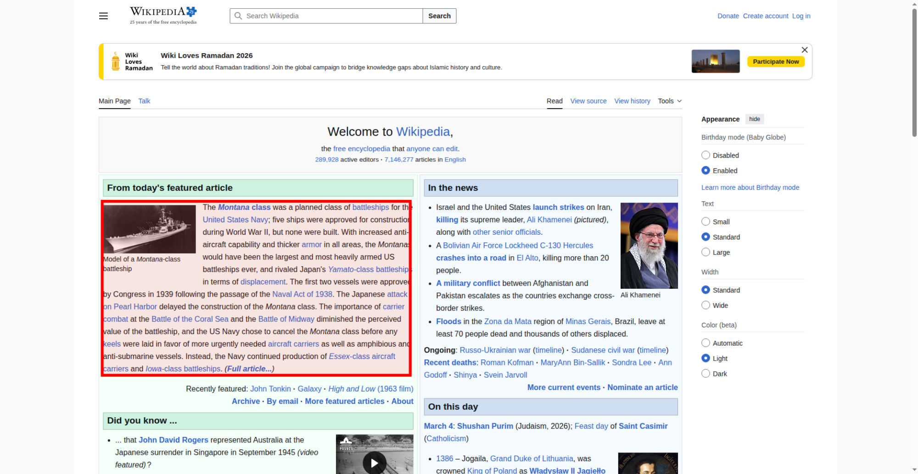This screenshot has height=474, width=918.
Task: Open the Montana-class battleship model image
Action: 150,229
